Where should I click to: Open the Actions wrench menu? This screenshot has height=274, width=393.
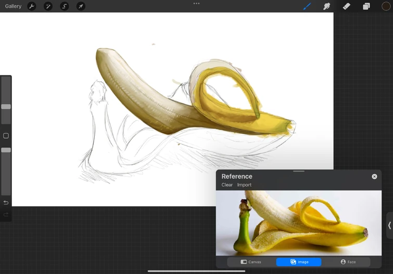(x=32, y=6)
